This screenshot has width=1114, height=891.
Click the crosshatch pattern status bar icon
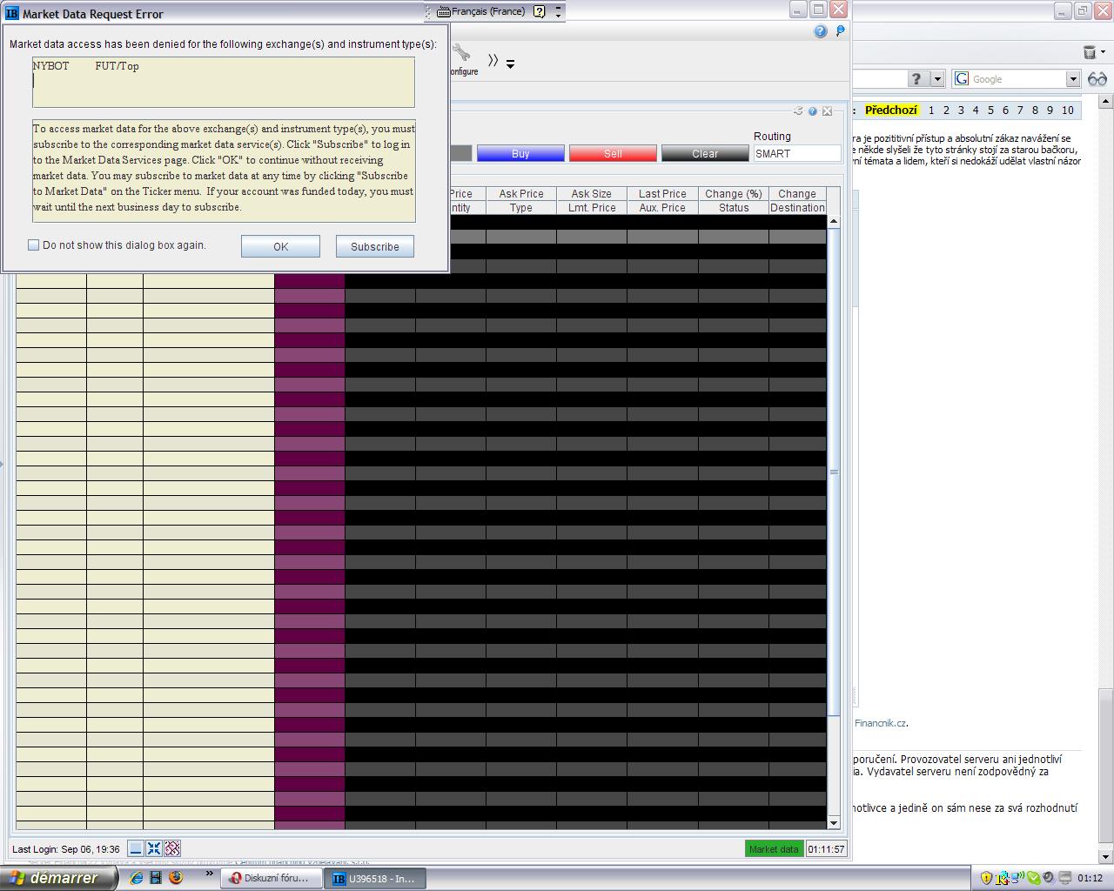click(172, 848)
